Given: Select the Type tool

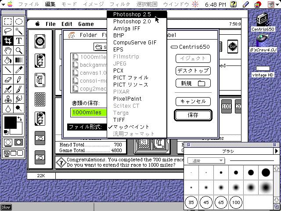Looking at the screenshot, I should 18,41.
